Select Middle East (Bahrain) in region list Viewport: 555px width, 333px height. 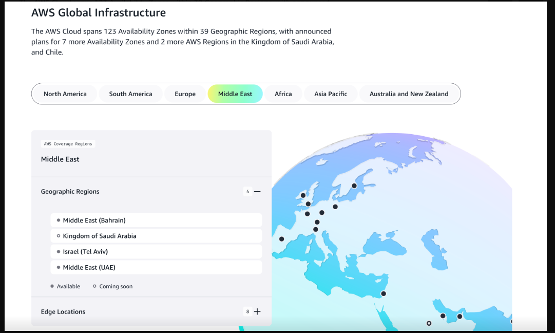click(94, 220)
